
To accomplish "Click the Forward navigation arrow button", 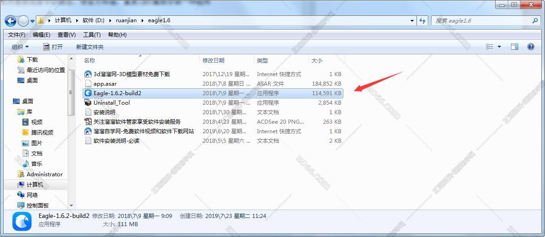I will [x=23, y=21].
